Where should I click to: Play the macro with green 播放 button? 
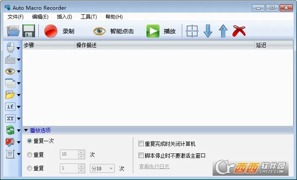tap(161, 31)
